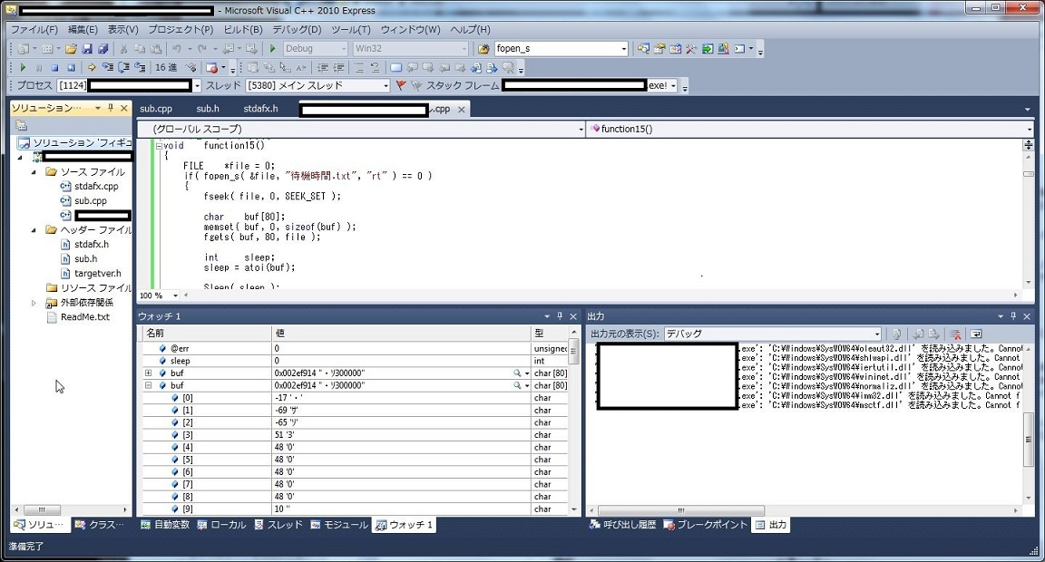Collapse the expanded buf watch entry
The height and width of the screenshot is (562, 1045).
148,385
